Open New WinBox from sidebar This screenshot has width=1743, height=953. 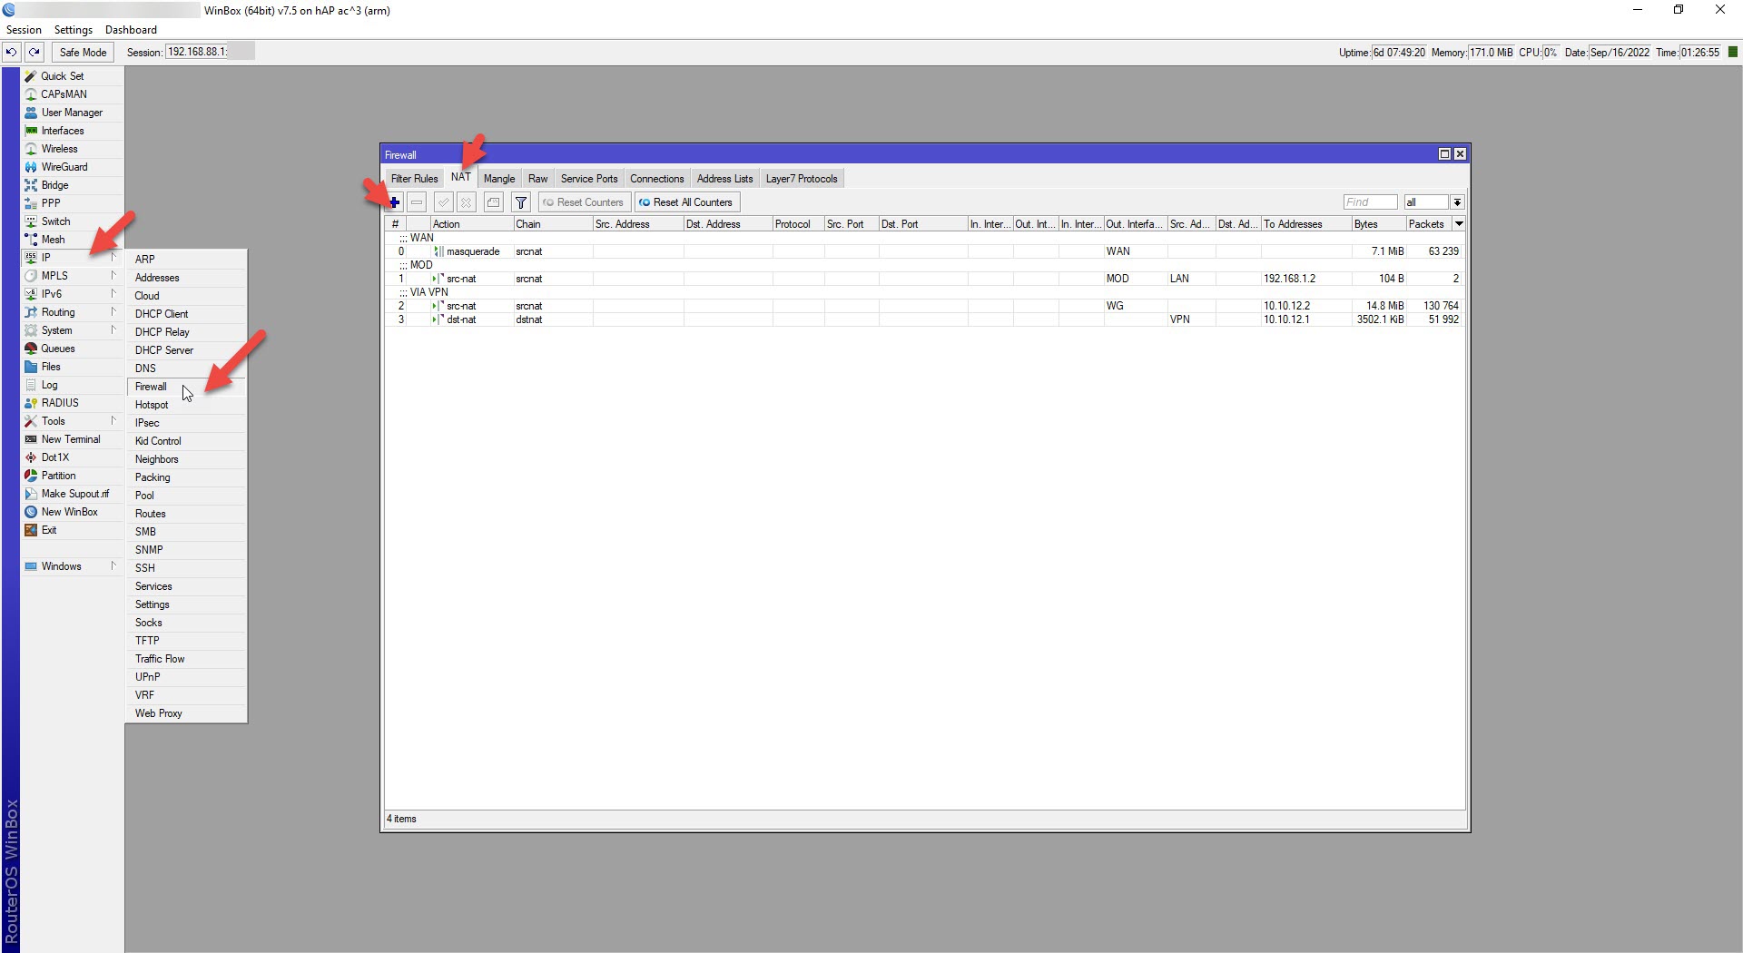point(72,512)
